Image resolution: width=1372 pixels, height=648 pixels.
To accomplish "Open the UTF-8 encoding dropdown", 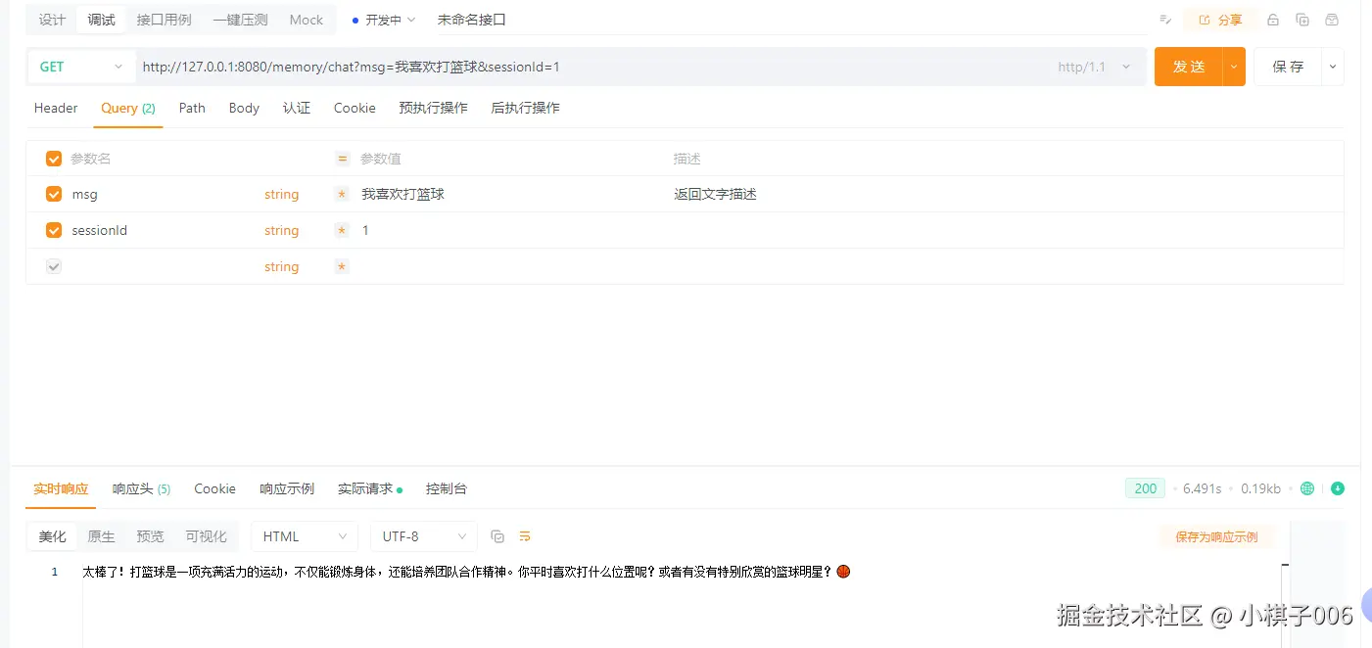I will click(x=424, y=536).
